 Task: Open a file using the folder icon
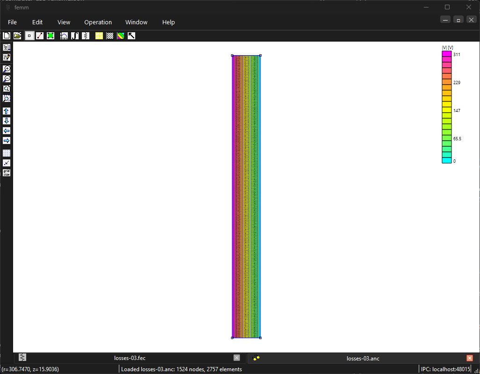[x=17, y=36]
